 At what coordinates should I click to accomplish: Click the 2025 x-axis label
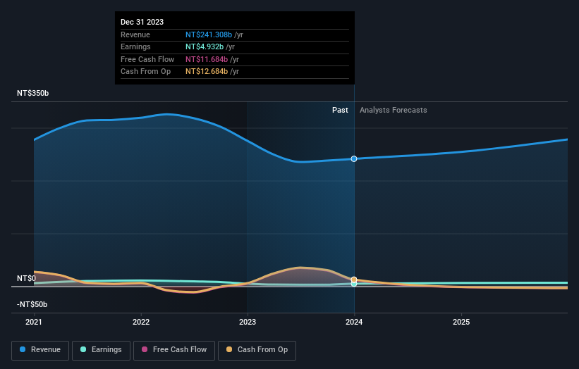point(461,322)
